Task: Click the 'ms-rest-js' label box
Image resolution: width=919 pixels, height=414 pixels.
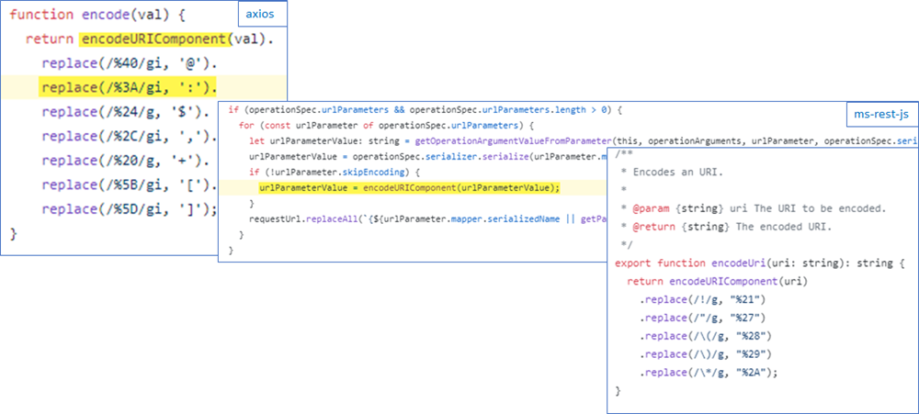Action: pyautogui.click(x=882, y=114)
